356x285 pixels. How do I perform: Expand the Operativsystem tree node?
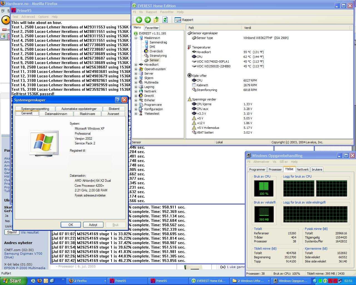[136, 69]
